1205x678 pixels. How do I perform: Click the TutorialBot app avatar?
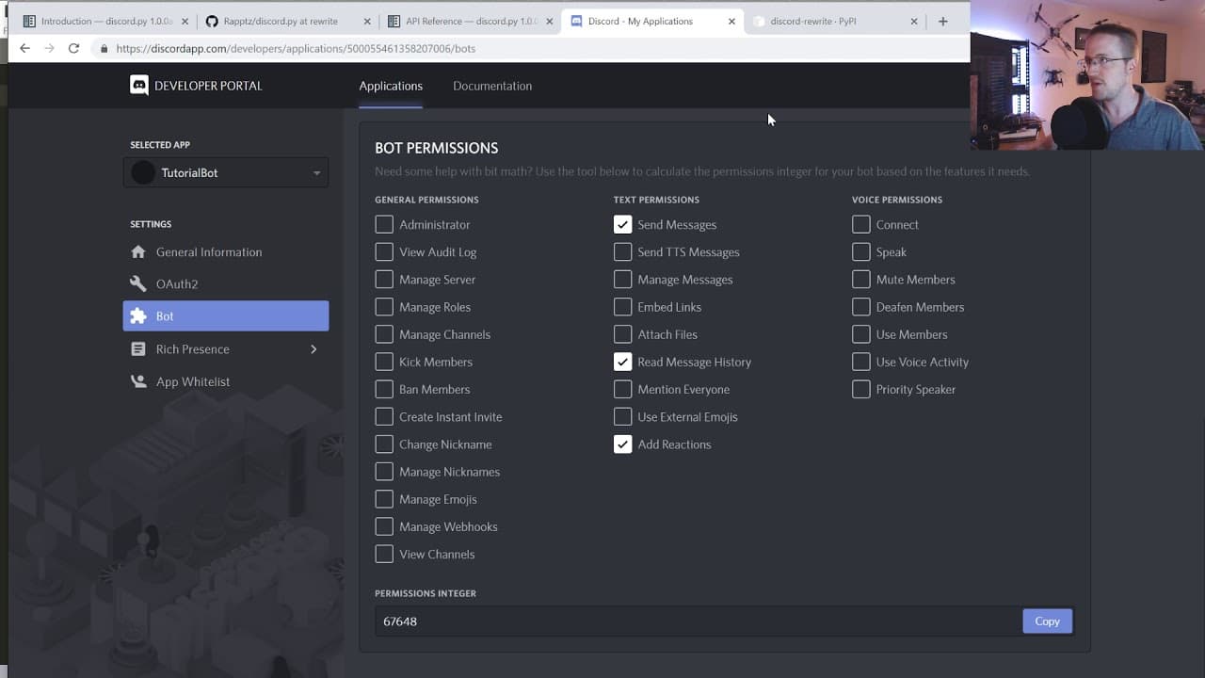[143, 173]
